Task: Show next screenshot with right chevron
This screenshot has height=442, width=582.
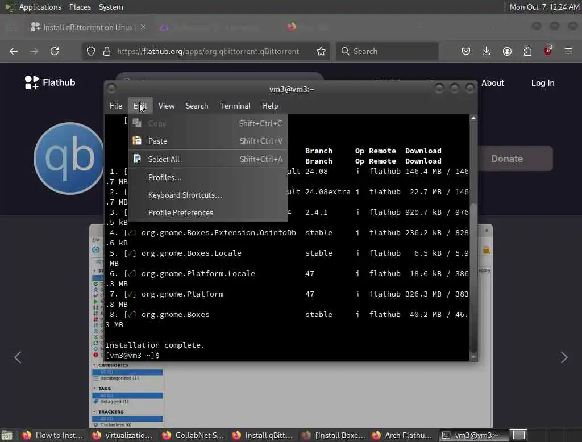Action: pos(564,357)
